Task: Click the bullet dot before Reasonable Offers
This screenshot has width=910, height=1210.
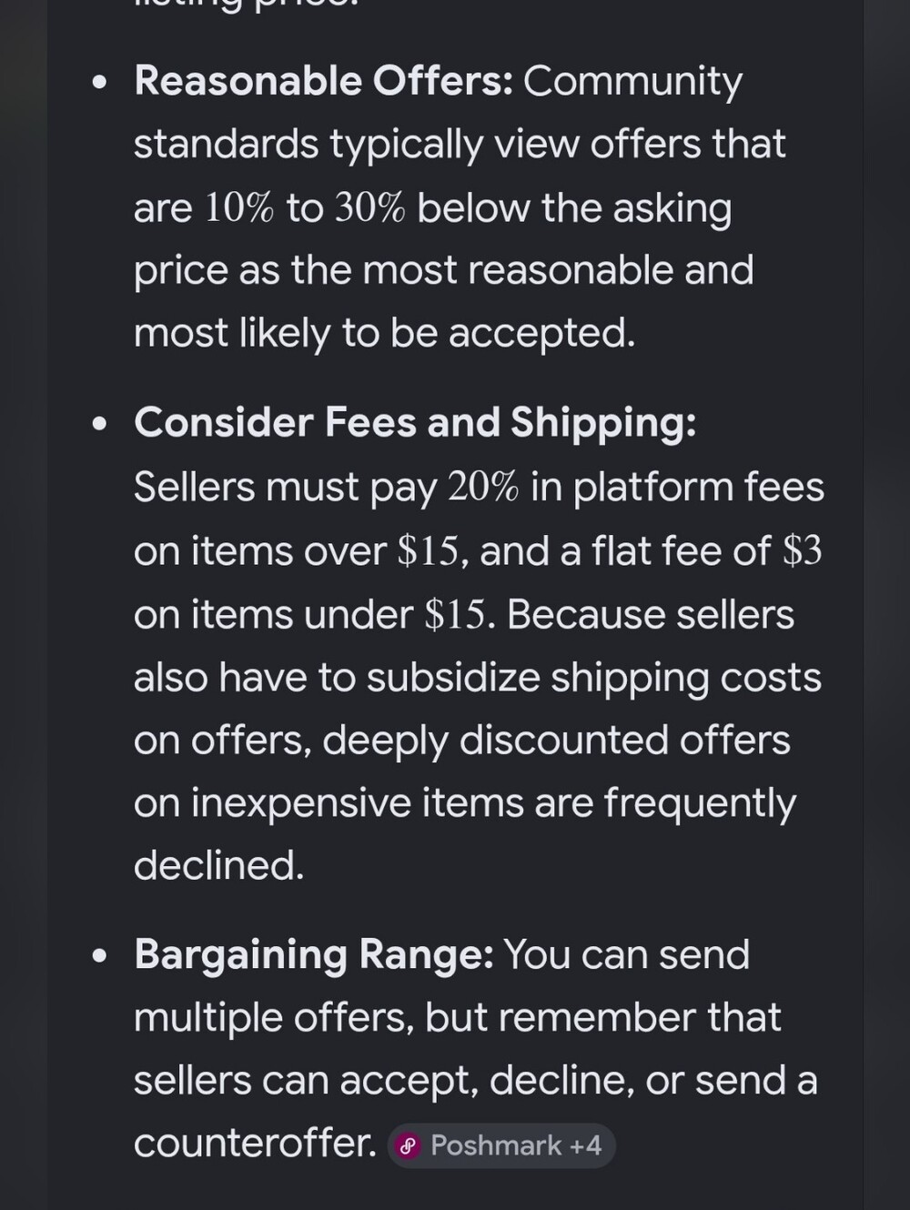Action: point(100,84)
